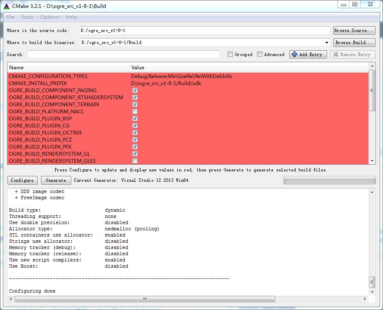Maximize the CMake window
Viewport: 383px width, 310px height.
pos(355,5)
